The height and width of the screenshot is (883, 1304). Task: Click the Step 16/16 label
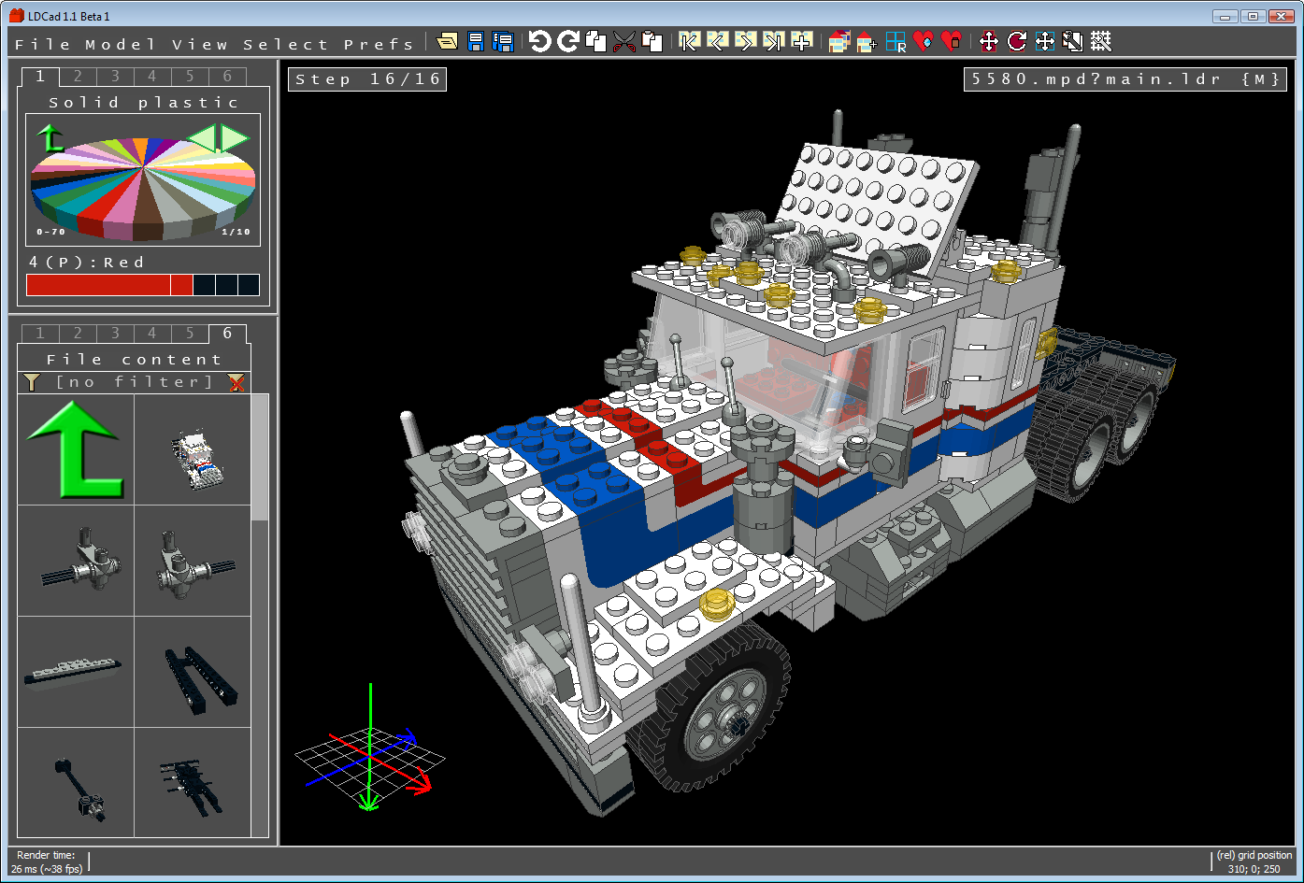367,79
